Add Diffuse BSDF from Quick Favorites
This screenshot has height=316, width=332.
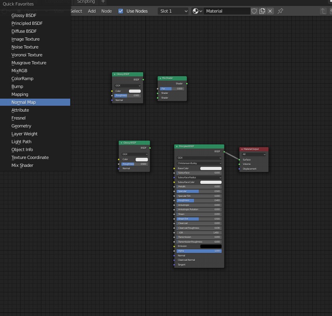(35, 31)
